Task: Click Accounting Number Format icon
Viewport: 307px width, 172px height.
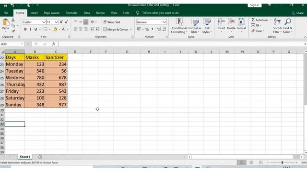Action: coord(139,29)
